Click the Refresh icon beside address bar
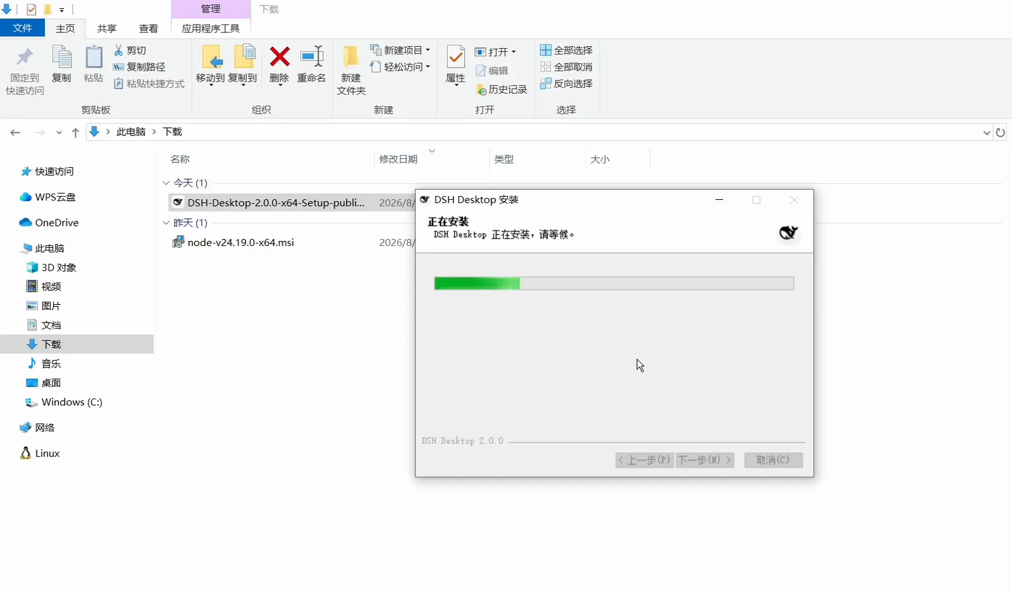This screenshot has width=1012, height=592. [1001, 132]
